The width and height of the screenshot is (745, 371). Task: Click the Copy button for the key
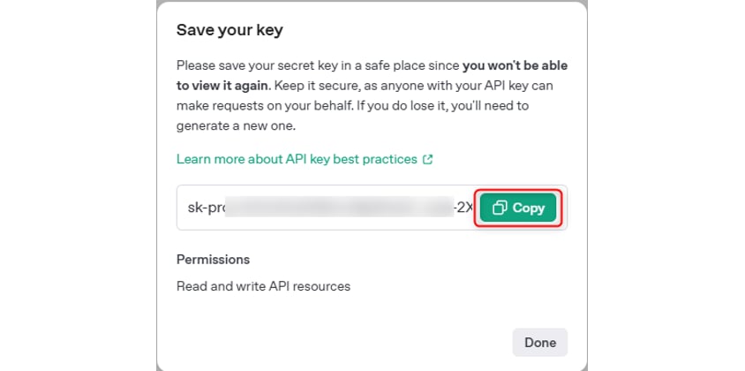point(518,208)
